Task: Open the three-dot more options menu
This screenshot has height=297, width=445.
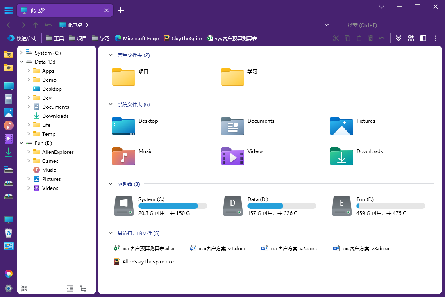Action: point(436,38)
